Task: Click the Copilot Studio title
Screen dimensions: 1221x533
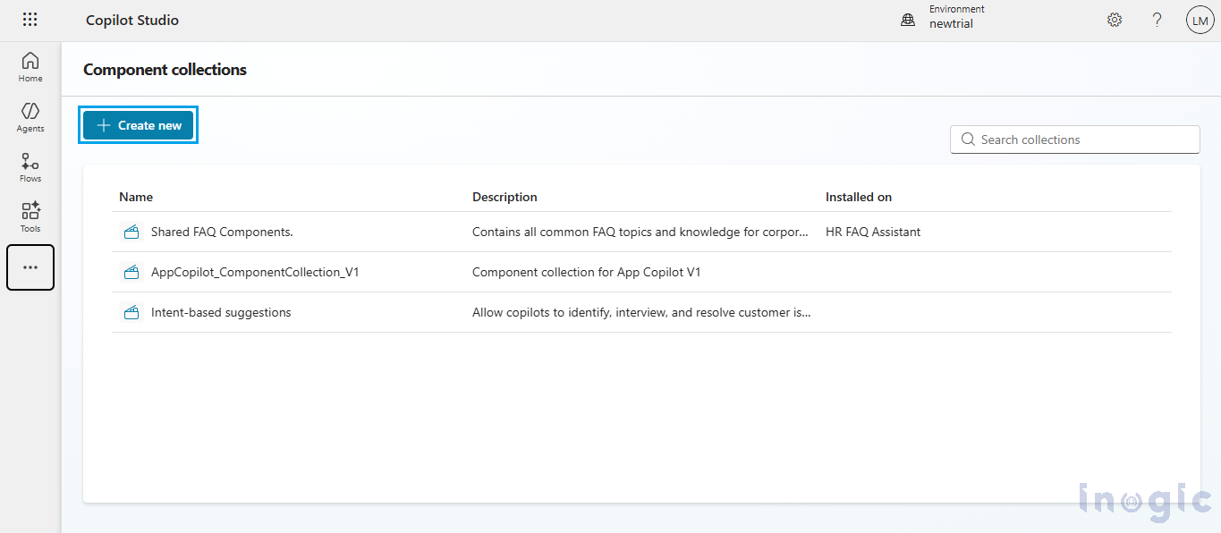Action: point(131,19)
